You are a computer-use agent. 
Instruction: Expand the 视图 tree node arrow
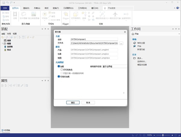pyautogui.click(x=2, y=44)
